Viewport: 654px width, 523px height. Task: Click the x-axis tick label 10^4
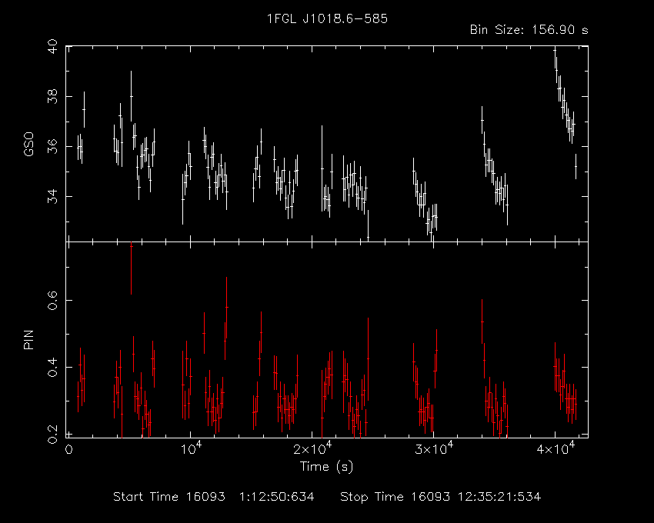coord(190,448)
